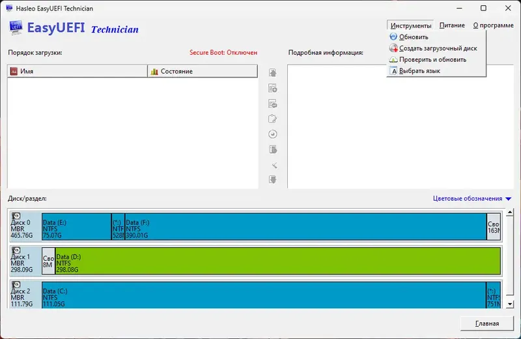Click the move entry down arrow icon
This screenshot has width=521, height=339.
272,180
